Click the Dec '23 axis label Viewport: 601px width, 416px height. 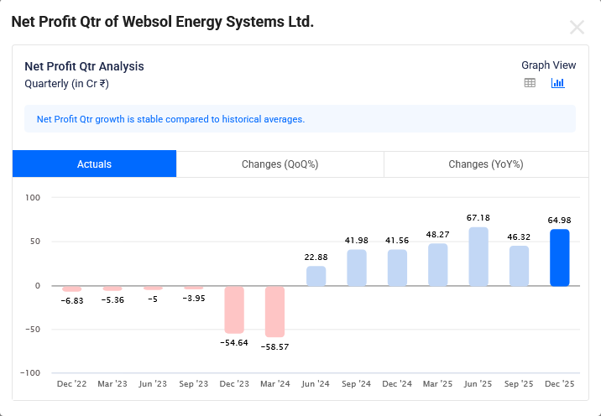pos(234,383)
